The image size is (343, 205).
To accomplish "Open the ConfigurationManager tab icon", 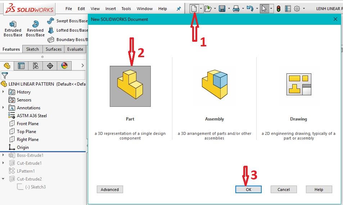I will point(35,65).
